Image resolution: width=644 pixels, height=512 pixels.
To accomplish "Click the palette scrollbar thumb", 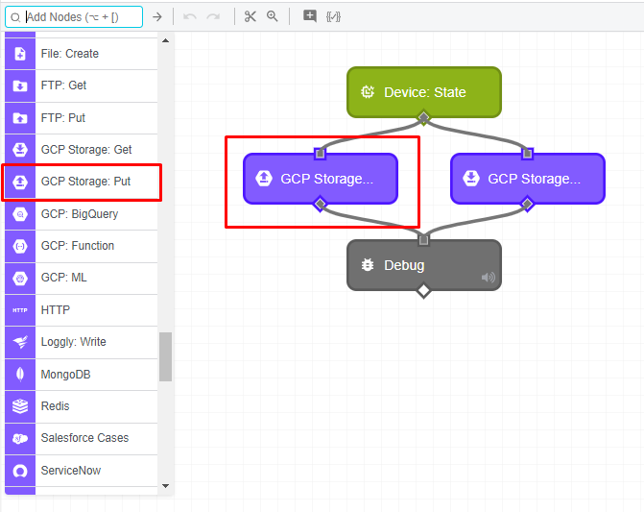I will click(x=165, y=356).
